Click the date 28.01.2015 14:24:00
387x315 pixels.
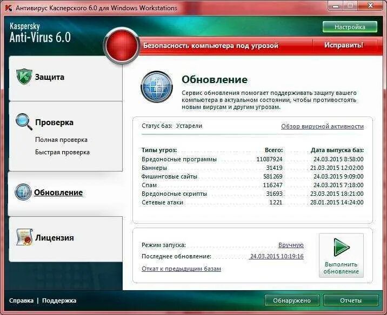point(337,202)
